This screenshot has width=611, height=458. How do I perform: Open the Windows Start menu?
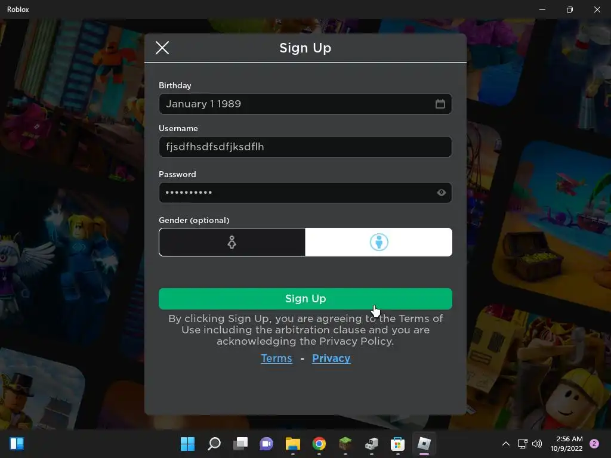click(x=187, y=444)
